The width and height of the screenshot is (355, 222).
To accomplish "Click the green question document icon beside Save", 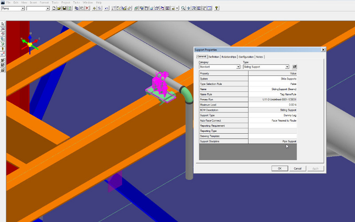I will [x=70, y=8].
